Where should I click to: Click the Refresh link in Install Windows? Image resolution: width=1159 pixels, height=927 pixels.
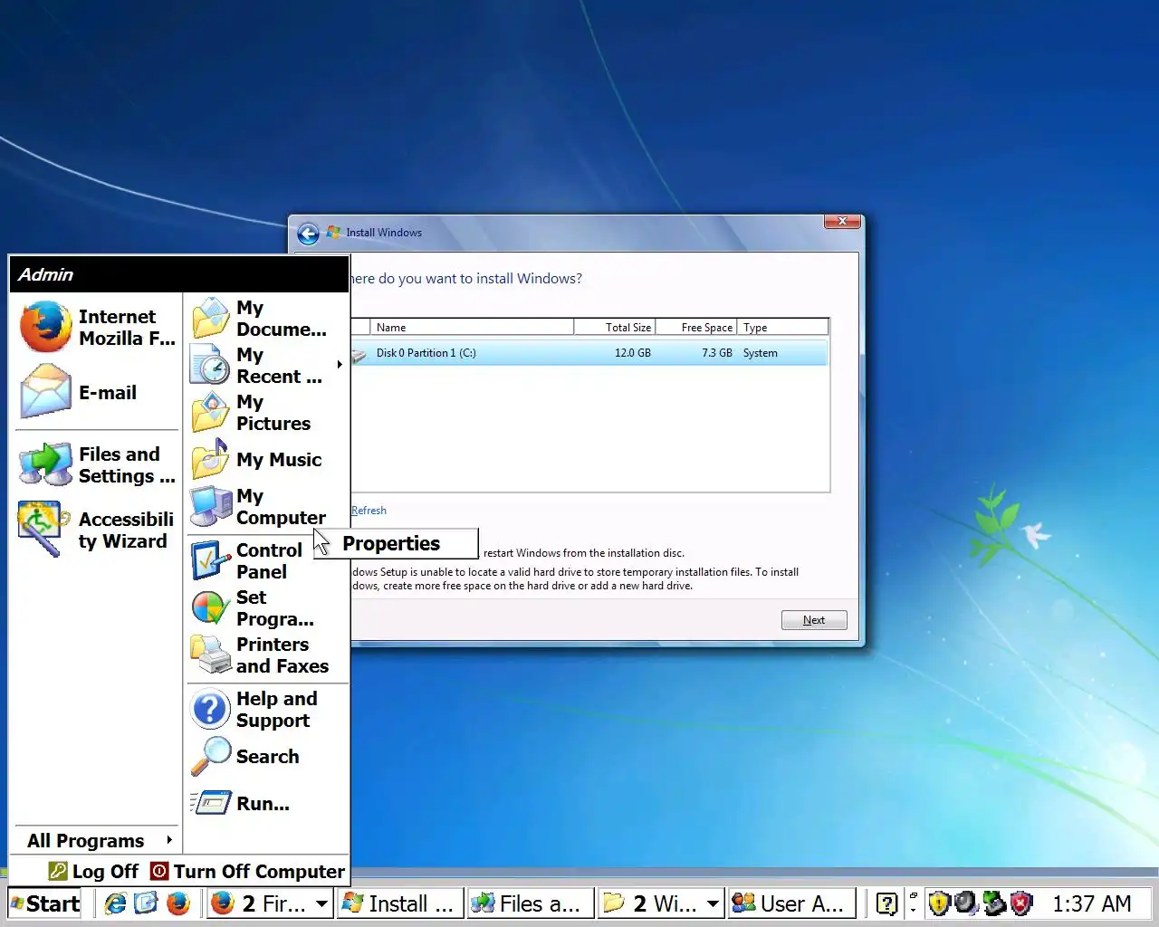[x=369, y=511]
